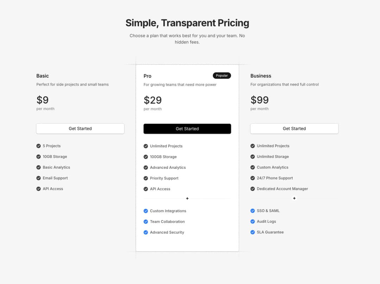Click the check icon beside Dedicated Account Manager

click(252, 189)
